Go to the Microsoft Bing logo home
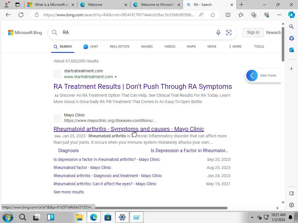This screenshot has height=223, width=298. coord(25,33)
